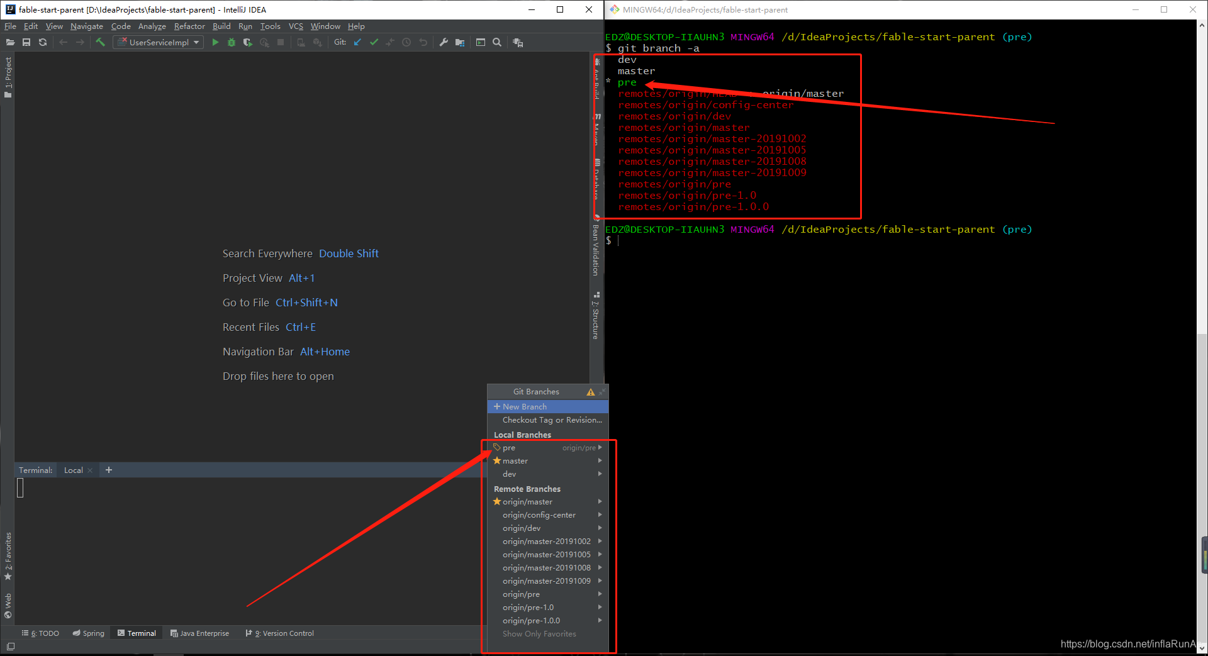
Task: Click Run with Coverage shield icon
Action: click(248, 42)
